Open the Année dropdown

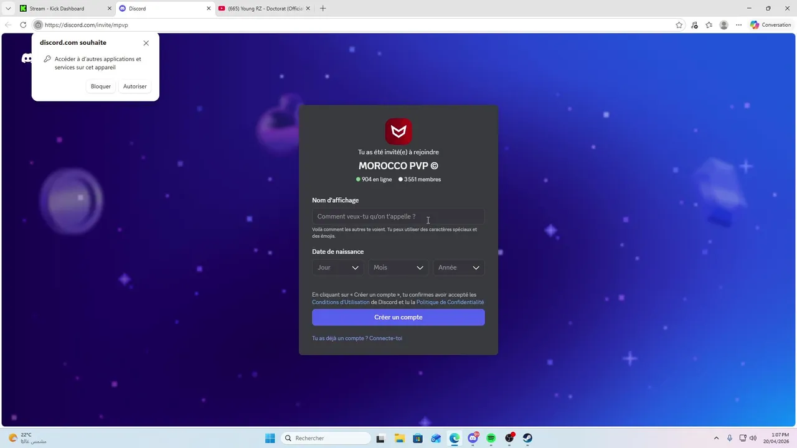[459, 268]
